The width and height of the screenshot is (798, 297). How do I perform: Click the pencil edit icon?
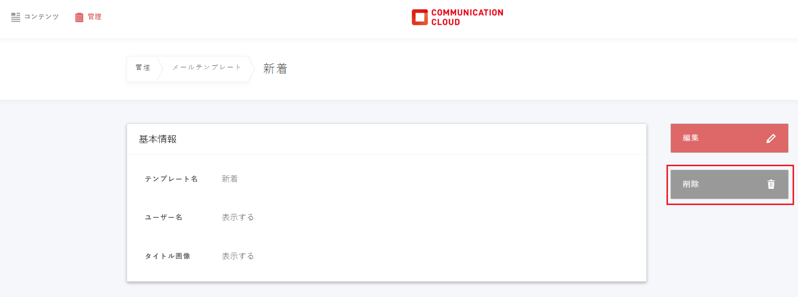771,139
